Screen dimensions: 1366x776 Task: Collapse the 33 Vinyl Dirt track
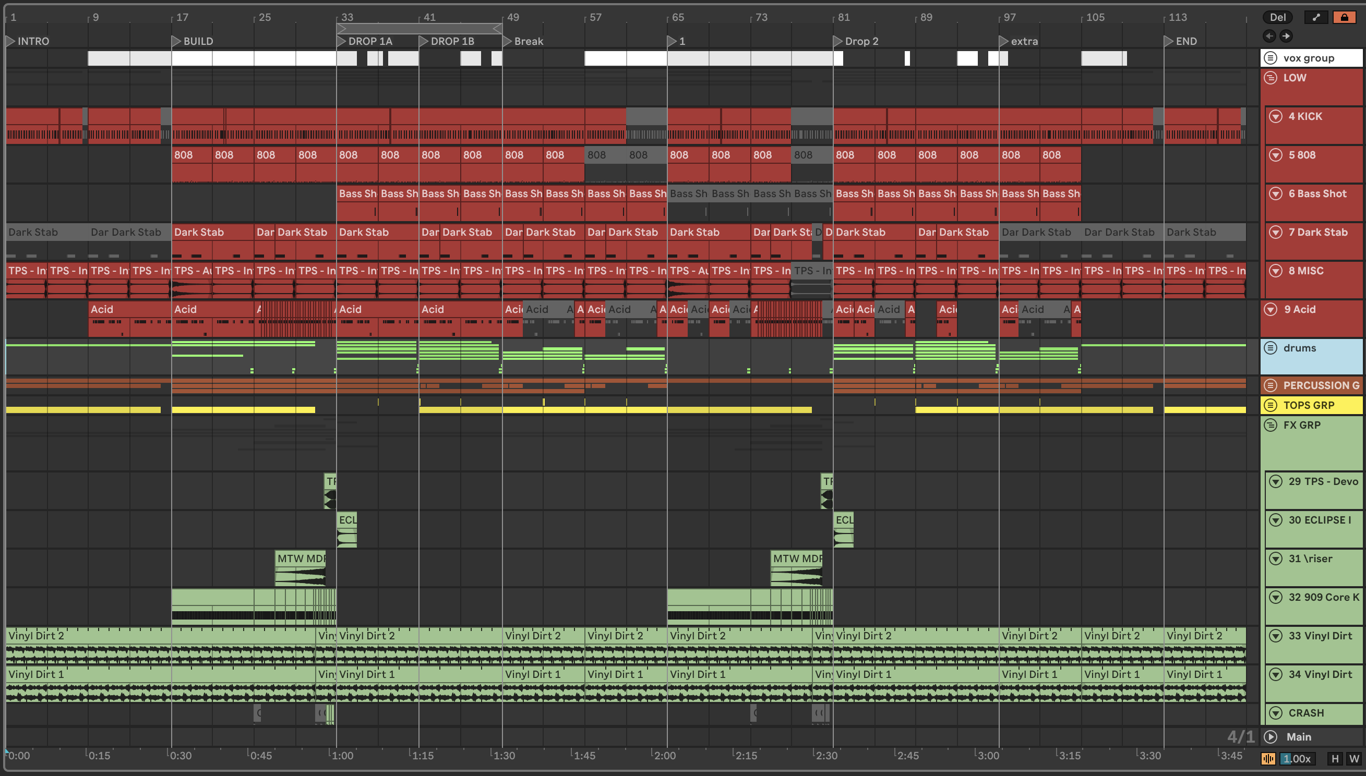pos(1275,635)
